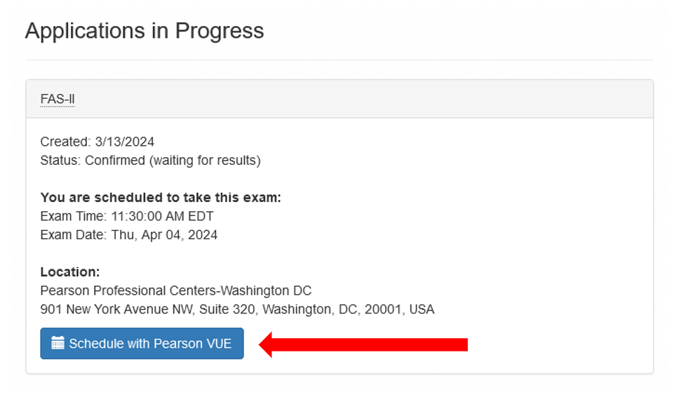Select the 11:30:00 AM EDT time value
This screenshot has height=397, width=681.
[163, 216]
